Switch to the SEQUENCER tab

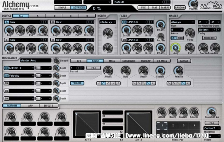(x=129, y=61)
